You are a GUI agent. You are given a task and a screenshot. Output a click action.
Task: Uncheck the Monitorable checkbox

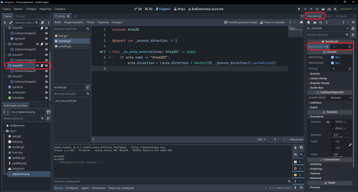click(x=332, y=63)
